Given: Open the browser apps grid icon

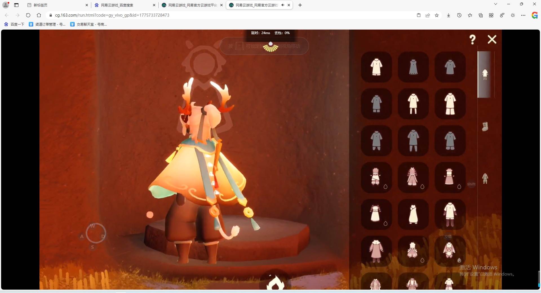Looking at the screenshot, I should click(491, 15).
